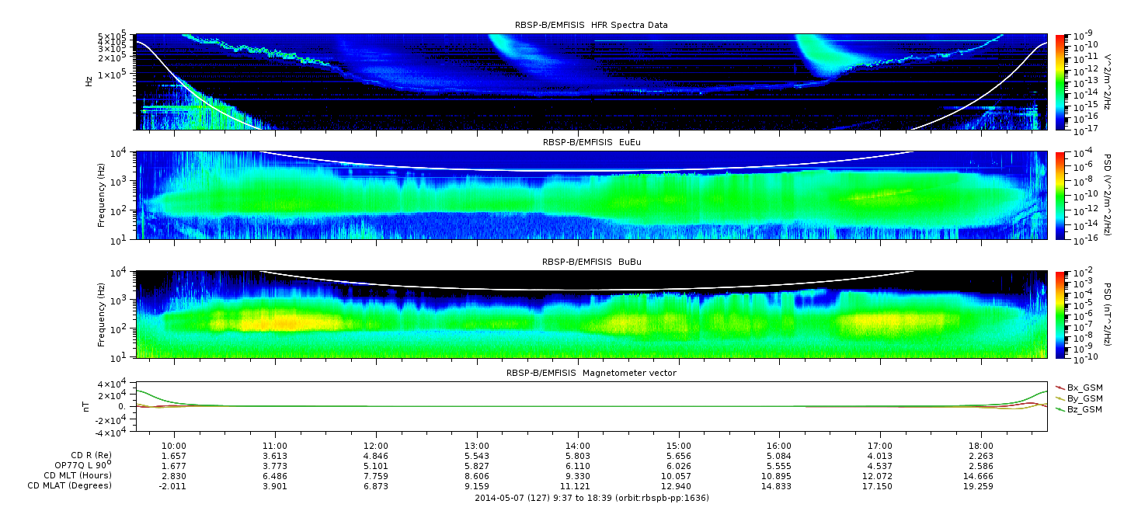The height and width of the screenshot is (511, 1124).
Task: Click the Bx_GSM red legend line marker
Action: [x=1058, y=387]
